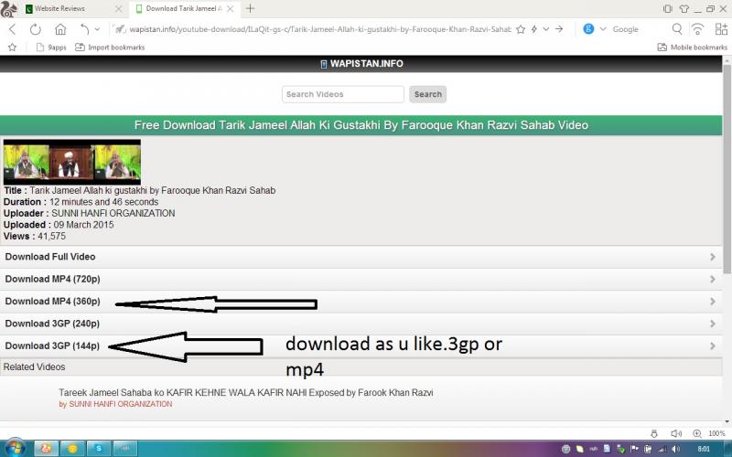Open a new tab with plus
The width and height of the screenshot is (732, 457).
(x=250, y=8)
